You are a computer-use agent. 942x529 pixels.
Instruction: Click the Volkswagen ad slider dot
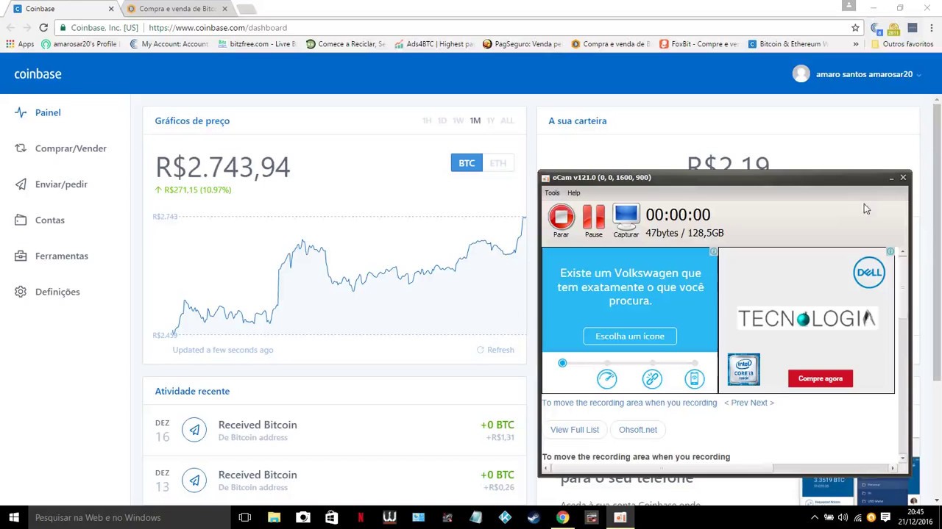tap(562, 364)
